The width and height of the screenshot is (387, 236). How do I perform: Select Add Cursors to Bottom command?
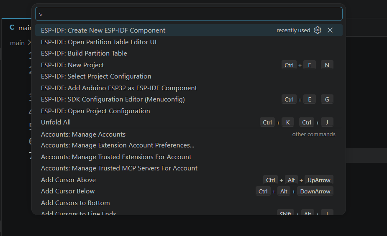pos(75,203)
